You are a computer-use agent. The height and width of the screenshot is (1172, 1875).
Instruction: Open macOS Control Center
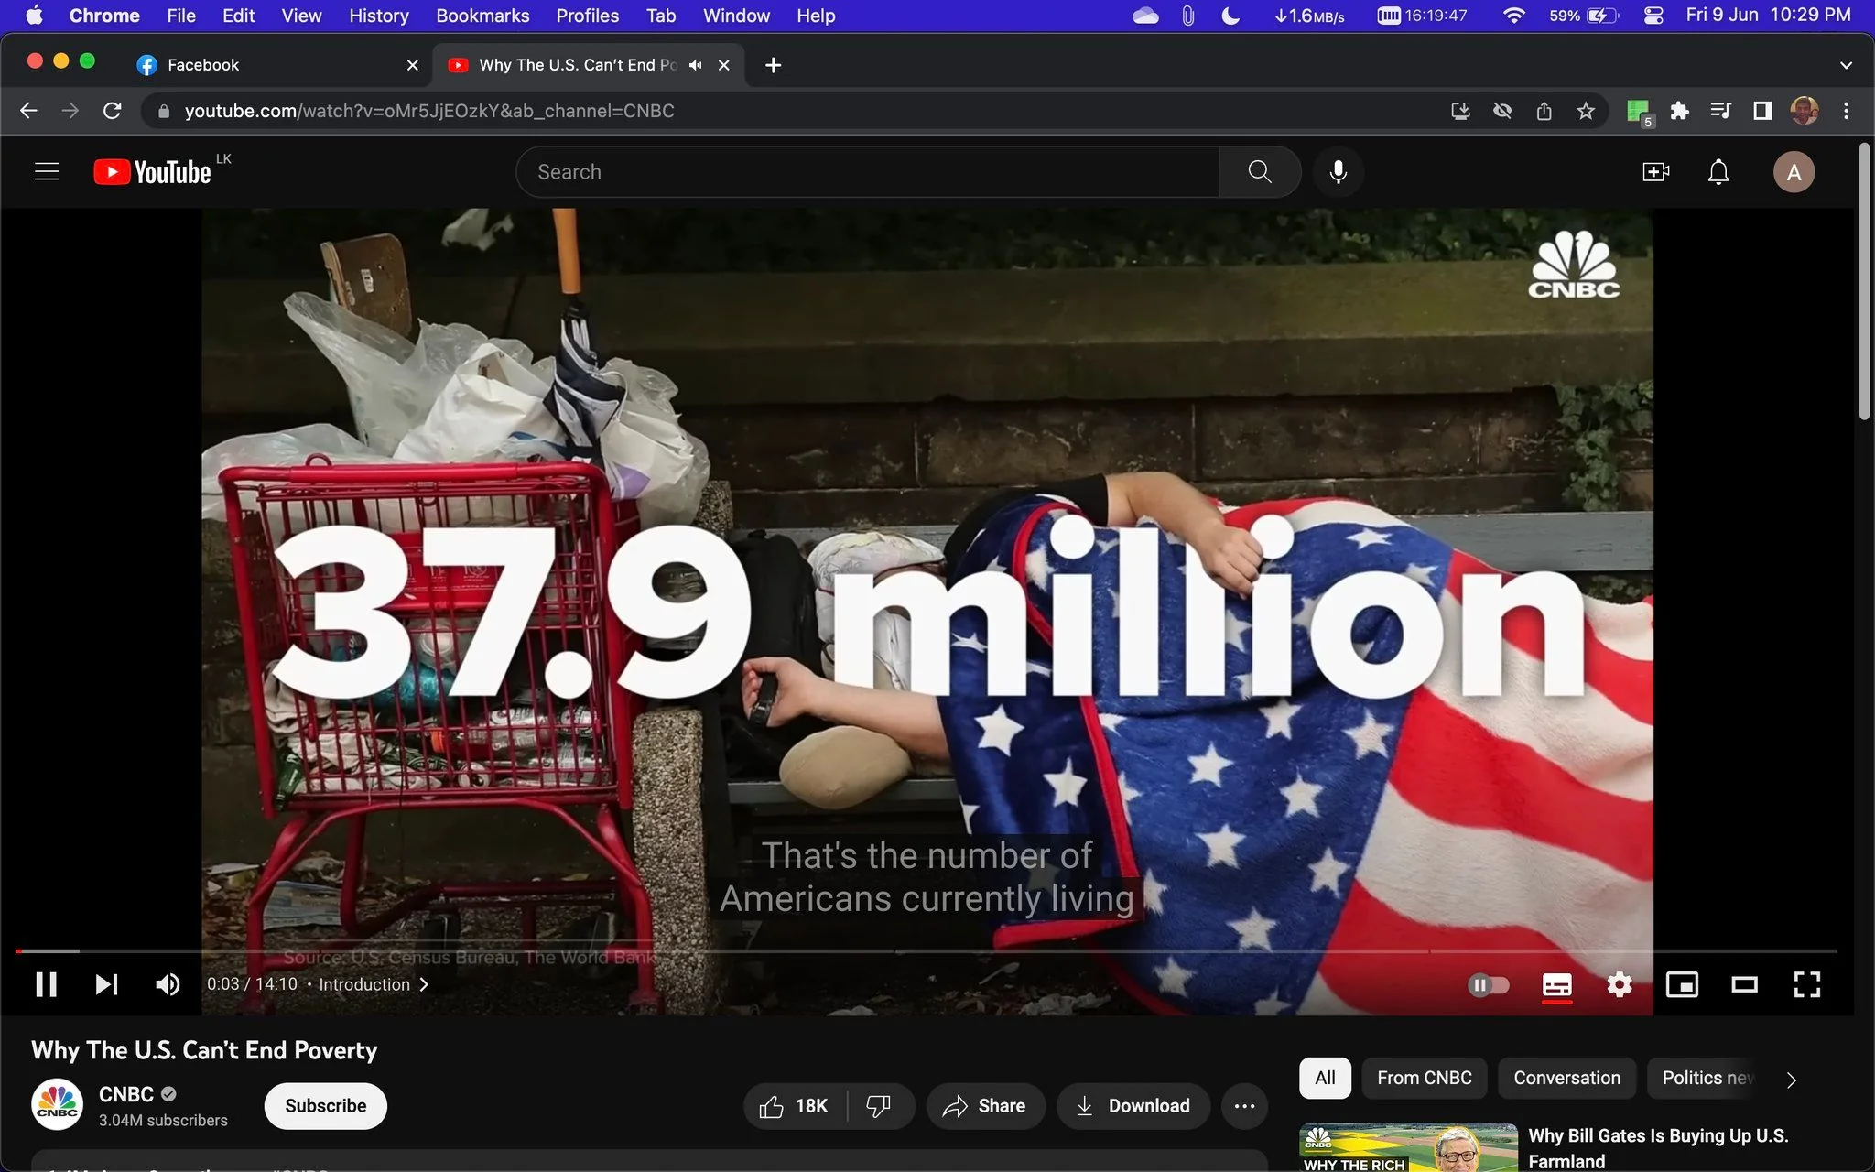pos(1653,16)
